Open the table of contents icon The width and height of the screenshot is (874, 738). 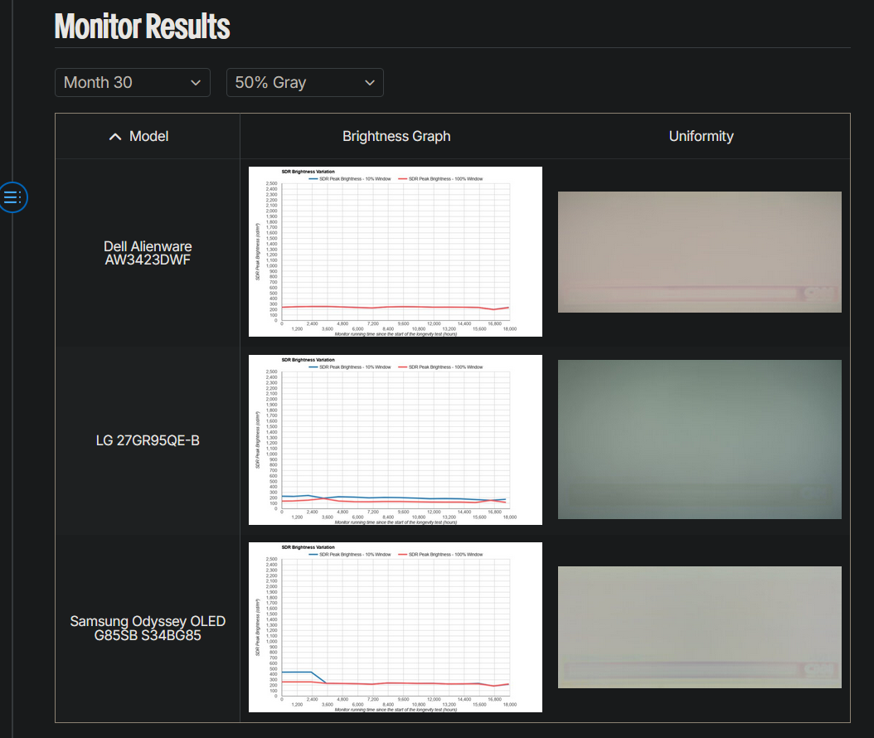(12, 197)
